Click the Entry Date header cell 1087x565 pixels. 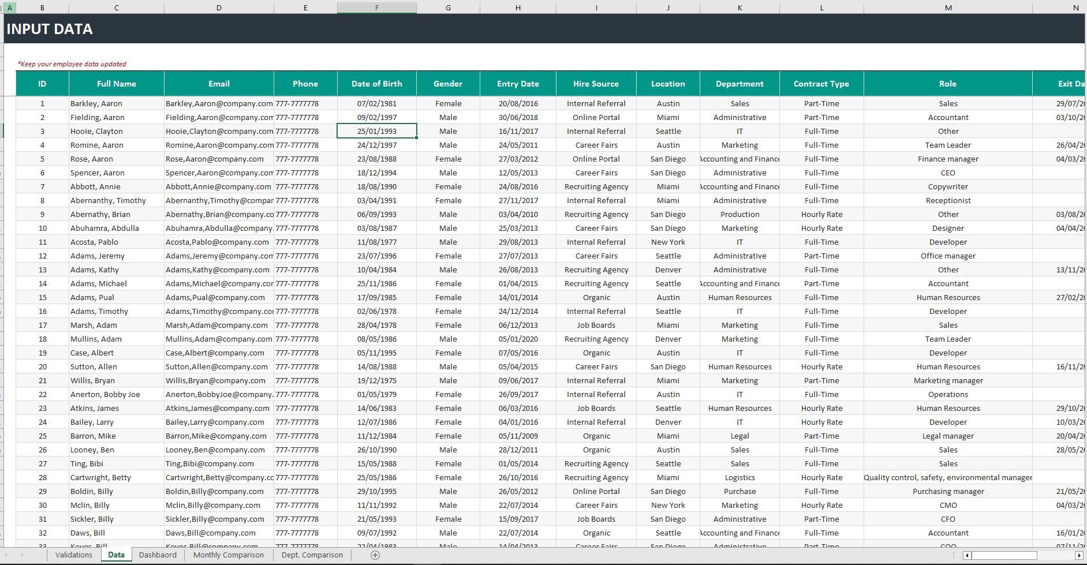[x=518, y=84]
